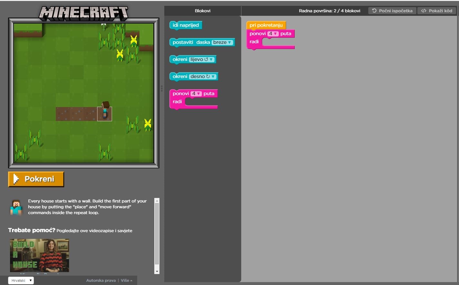Click the Minecraft logo
The width and height of the screenshot is (459, 285).
(x=84, y=13)
